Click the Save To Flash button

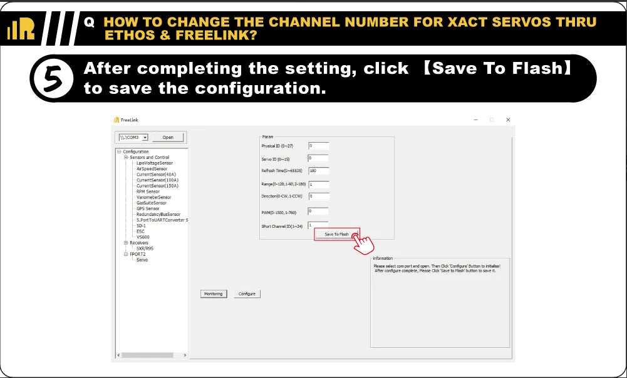337,235
